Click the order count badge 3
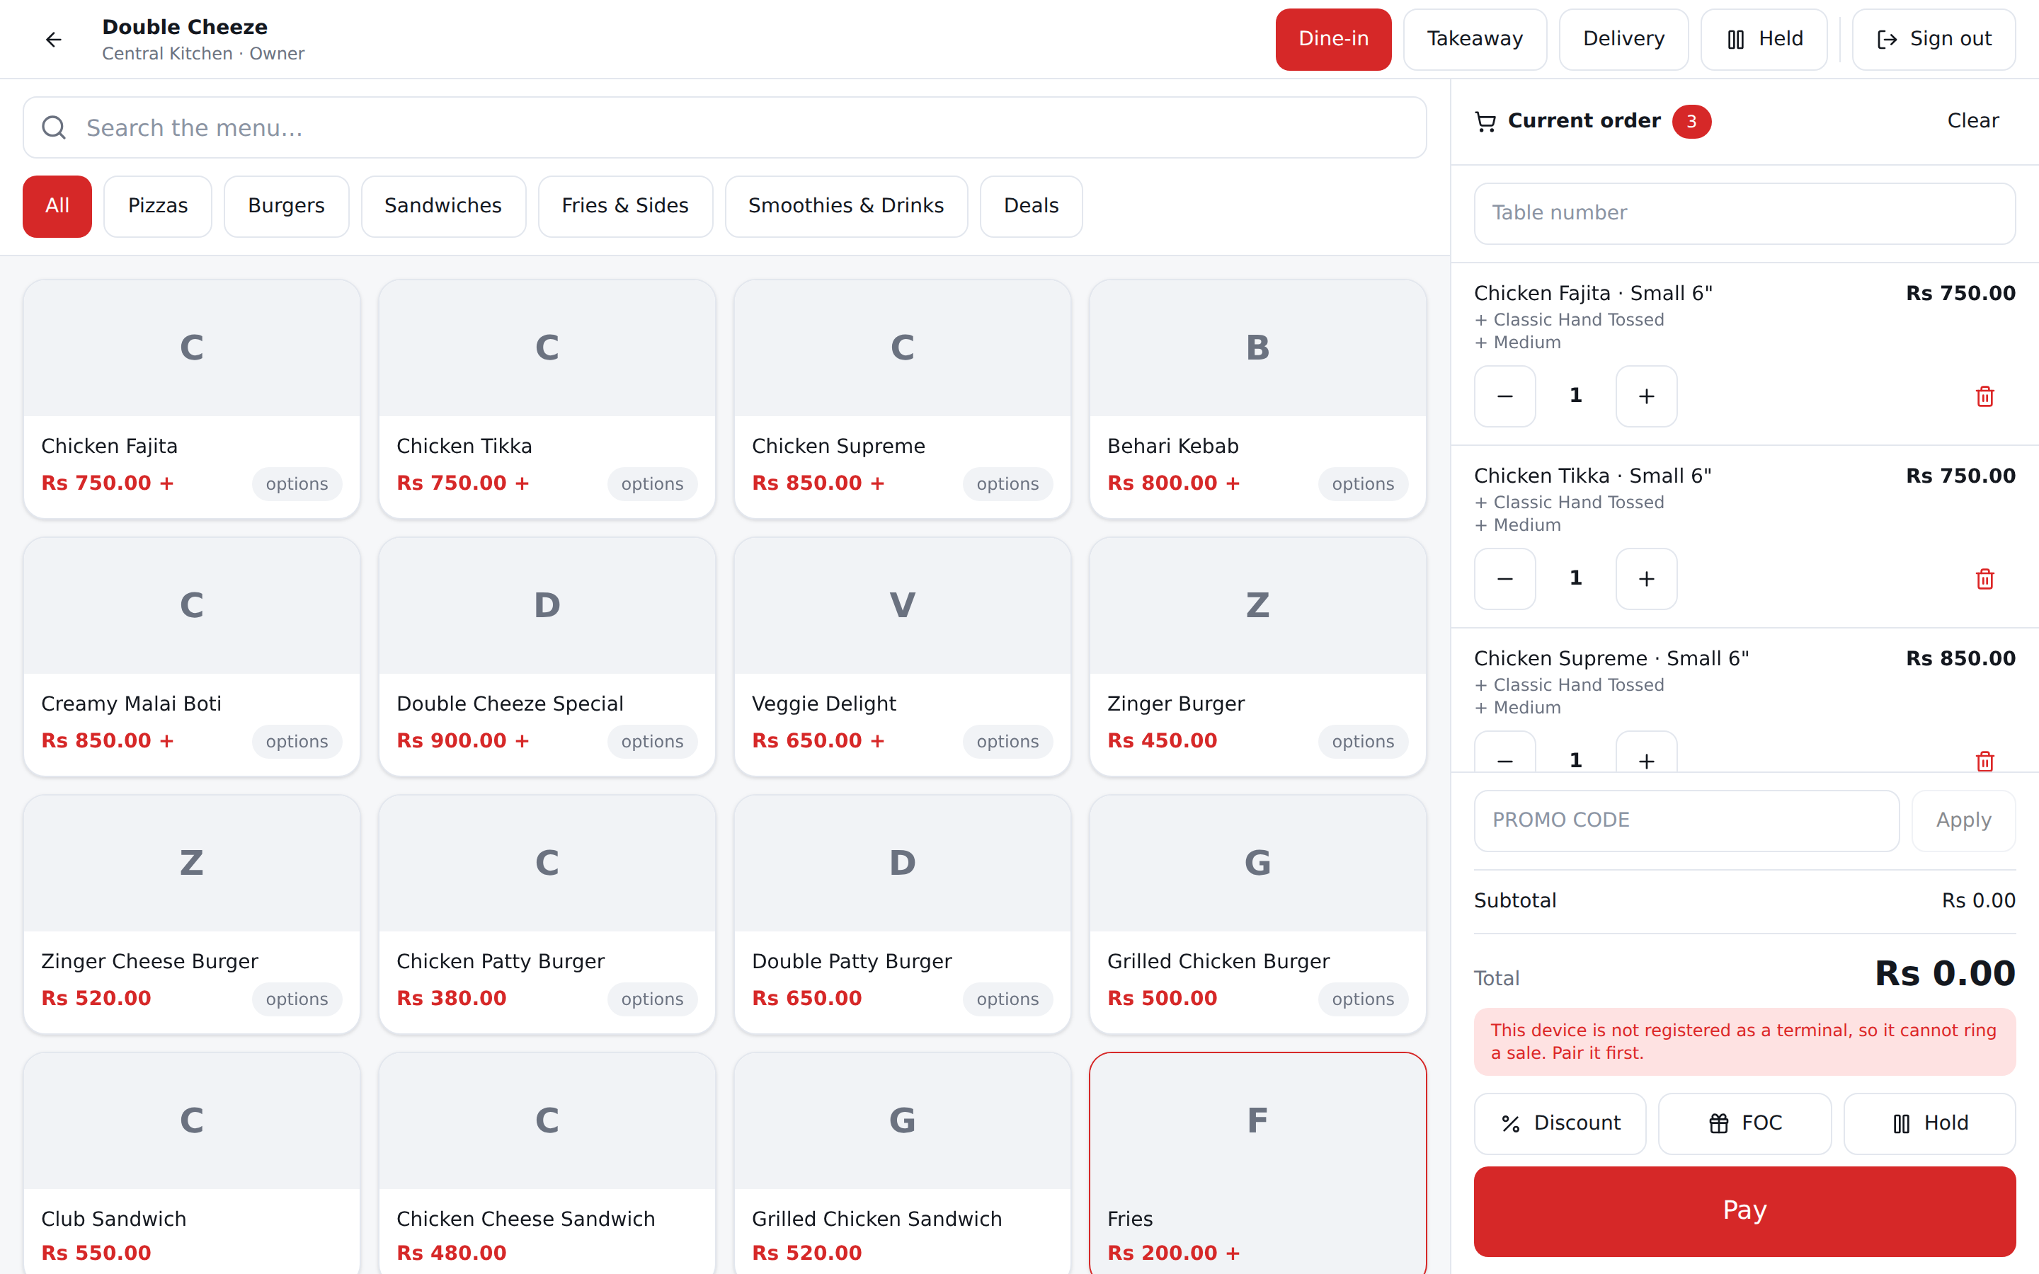 tap(1691, 121)
